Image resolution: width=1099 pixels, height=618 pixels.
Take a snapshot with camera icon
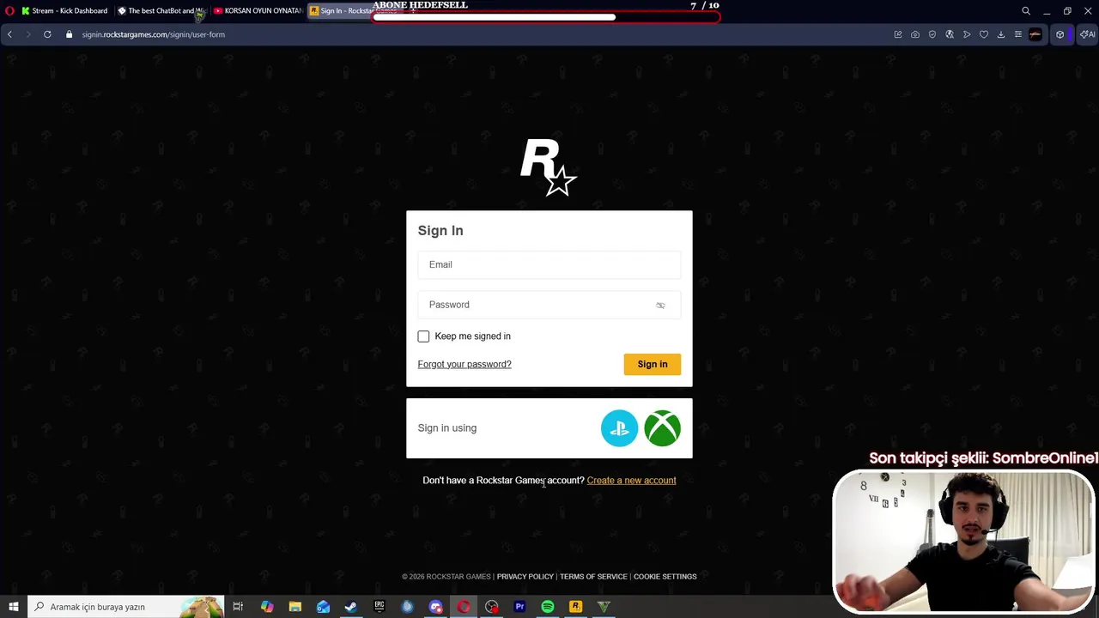[915, 34]
